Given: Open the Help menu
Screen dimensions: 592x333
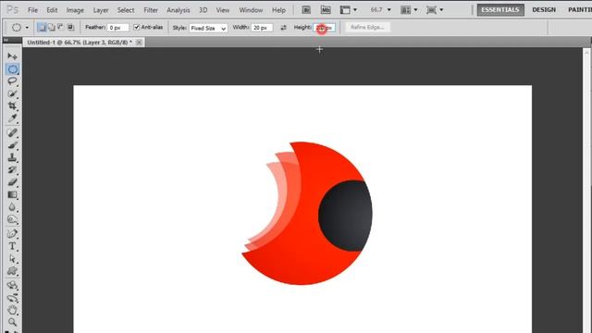Looking at the screenshot, I should click(x=278, y=10).
